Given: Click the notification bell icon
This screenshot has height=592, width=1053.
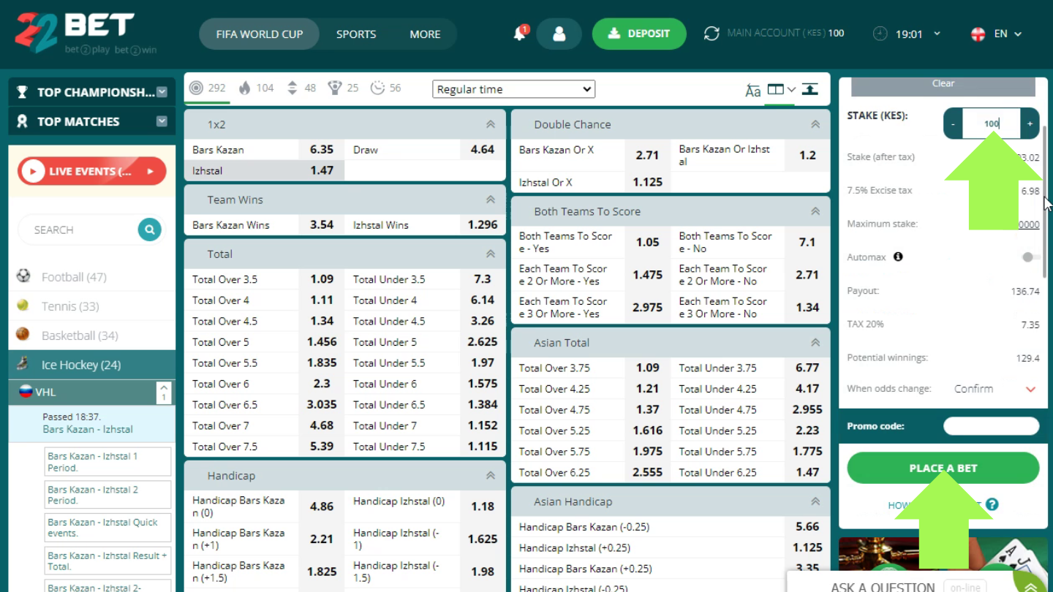Looking at the screenshot, I should click(x=520, y=34).
